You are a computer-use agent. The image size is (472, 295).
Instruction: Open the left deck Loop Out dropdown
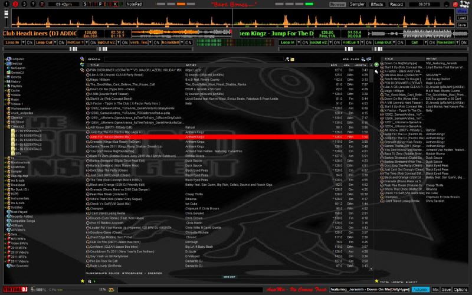pos(55,42)
